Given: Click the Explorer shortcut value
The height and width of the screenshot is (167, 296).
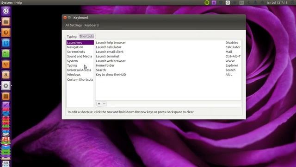Looking at the screenshot, I should pos(232,65).
